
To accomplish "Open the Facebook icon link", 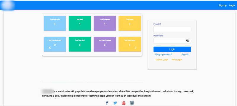I will coord(107,103).
